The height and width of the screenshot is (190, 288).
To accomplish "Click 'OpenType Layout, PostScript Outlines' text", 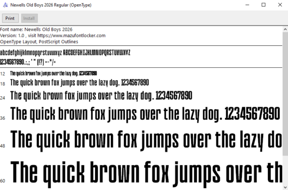I will tap(39, 42).
